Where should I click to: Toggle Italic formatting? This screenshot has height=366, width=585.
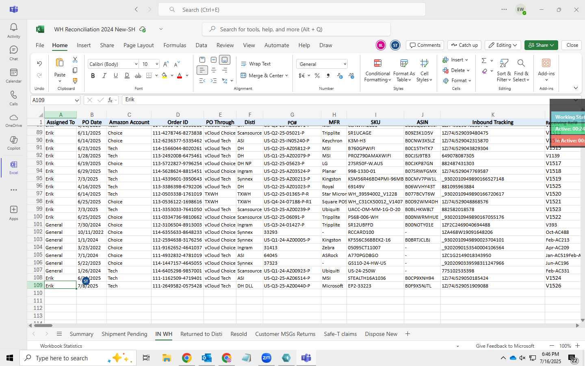coord(104,76)
